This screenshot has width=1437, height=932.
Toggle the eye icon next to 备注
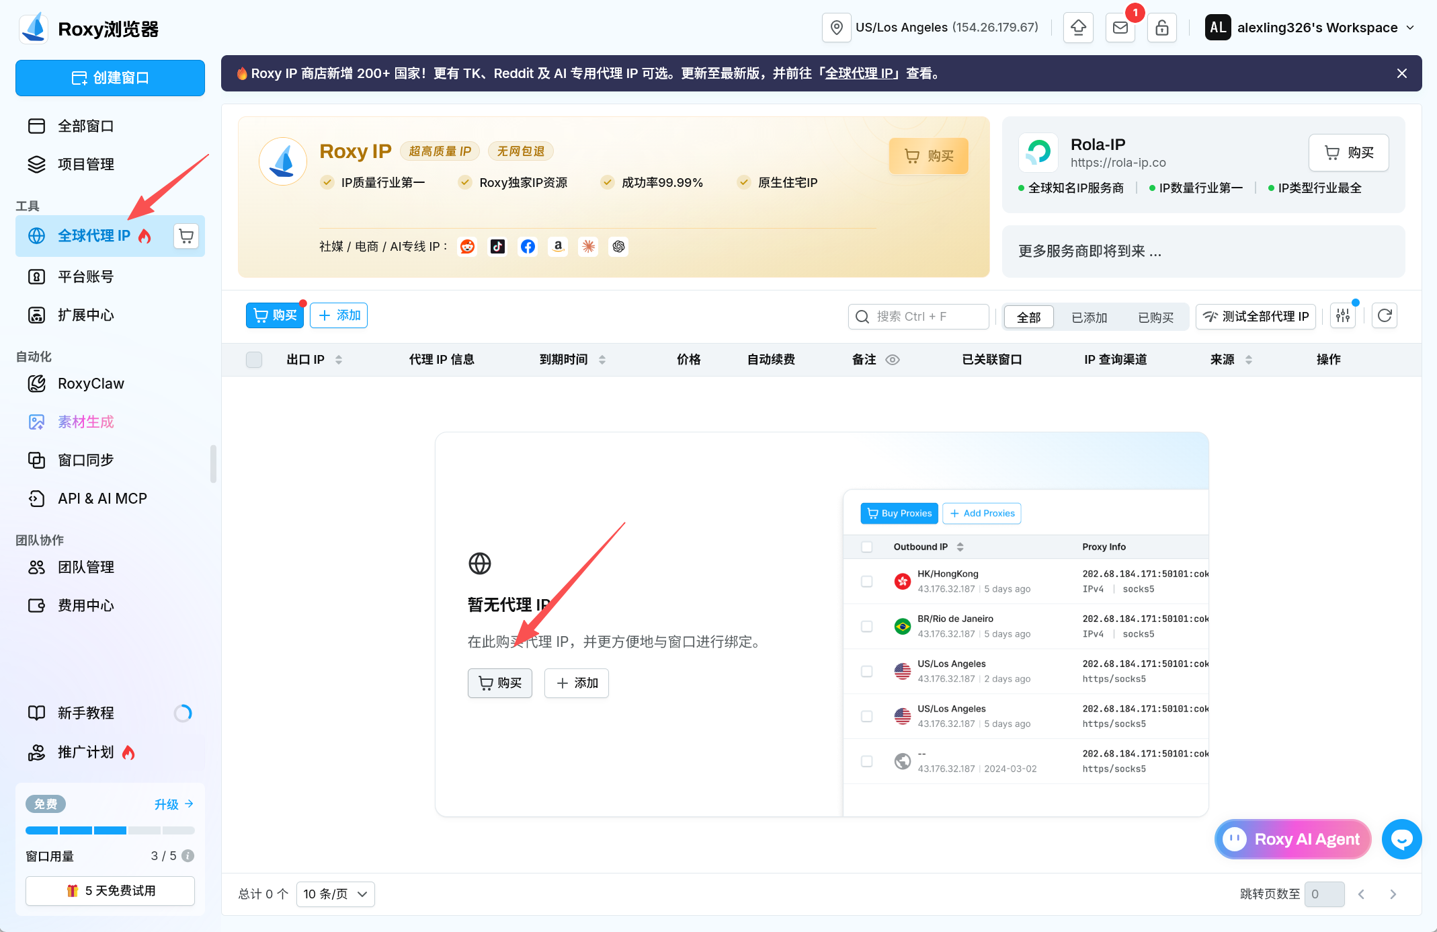click(x=893, y=360)
